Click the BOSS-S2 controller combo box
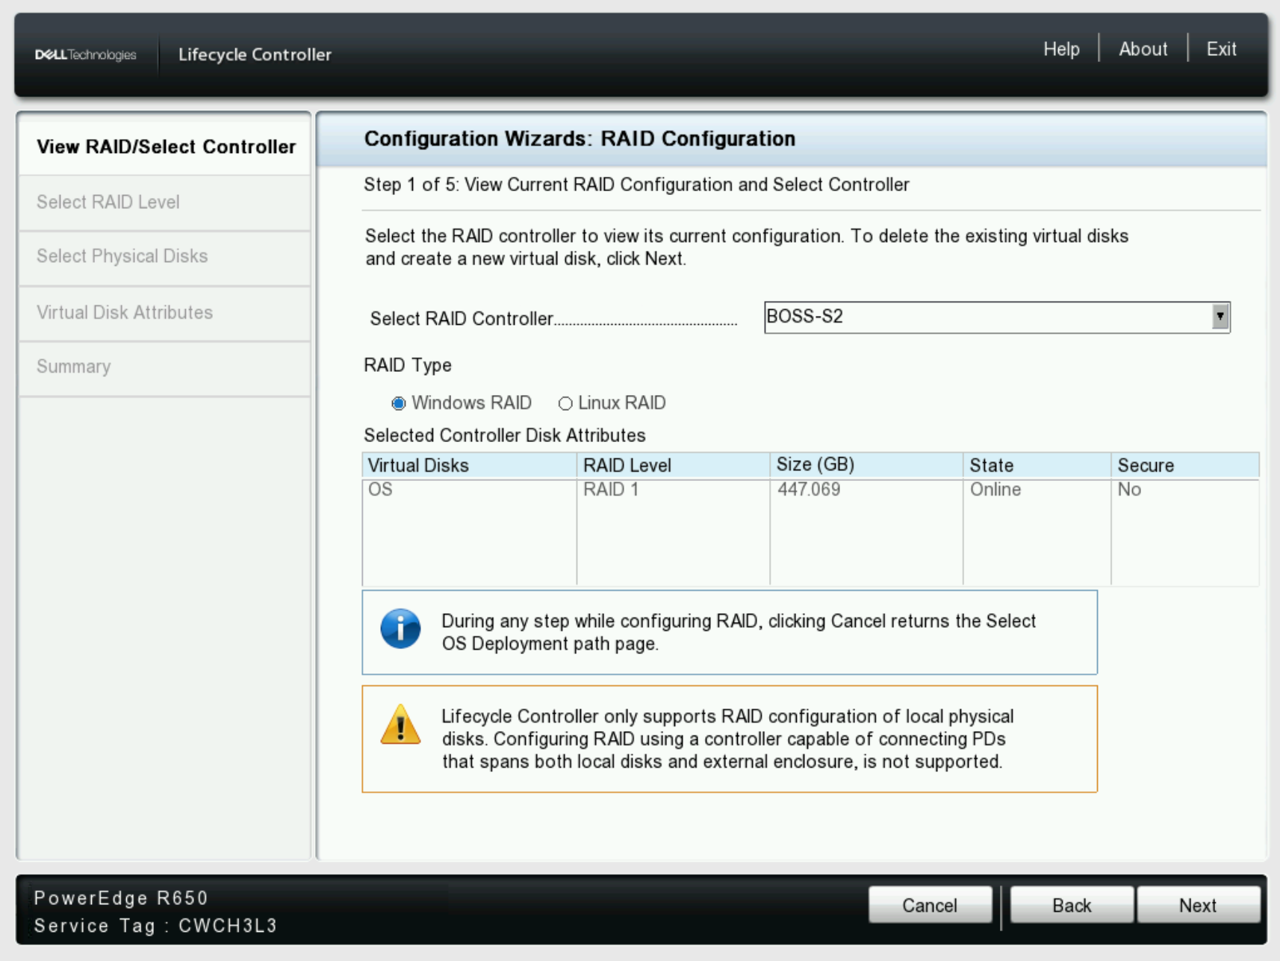This screenshot has height=961, width=1280. pos(986,317)
